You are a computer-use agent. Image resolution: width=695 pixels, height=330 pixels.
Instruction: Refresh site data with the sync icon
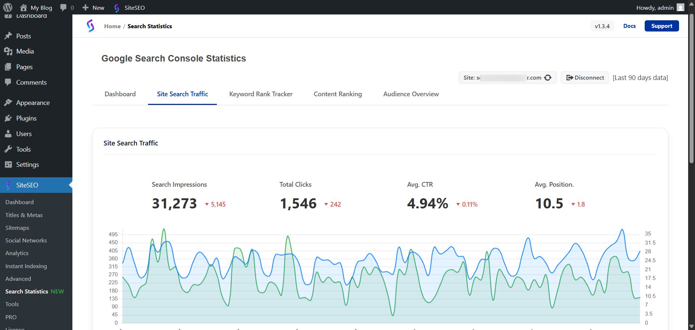pos(548,77)
